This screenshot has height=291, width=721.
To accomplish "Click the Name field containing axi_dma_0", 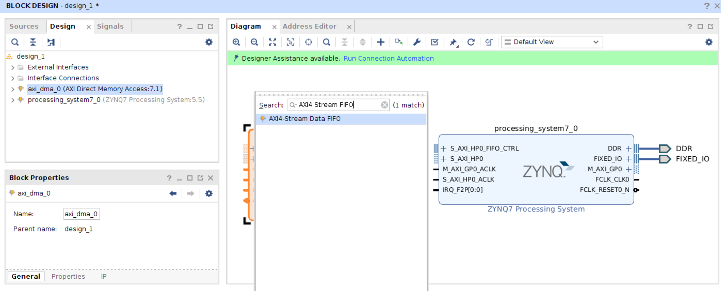I will pyautogui.click(x=82, y=214).
